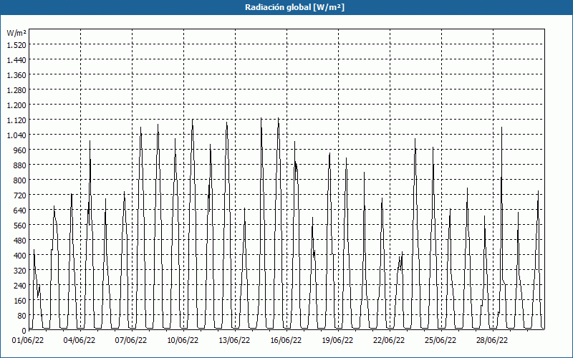The width and height of the screenshot is (573, 358).
Task: Click the 720 y-axis label
Action: point(21,195)
